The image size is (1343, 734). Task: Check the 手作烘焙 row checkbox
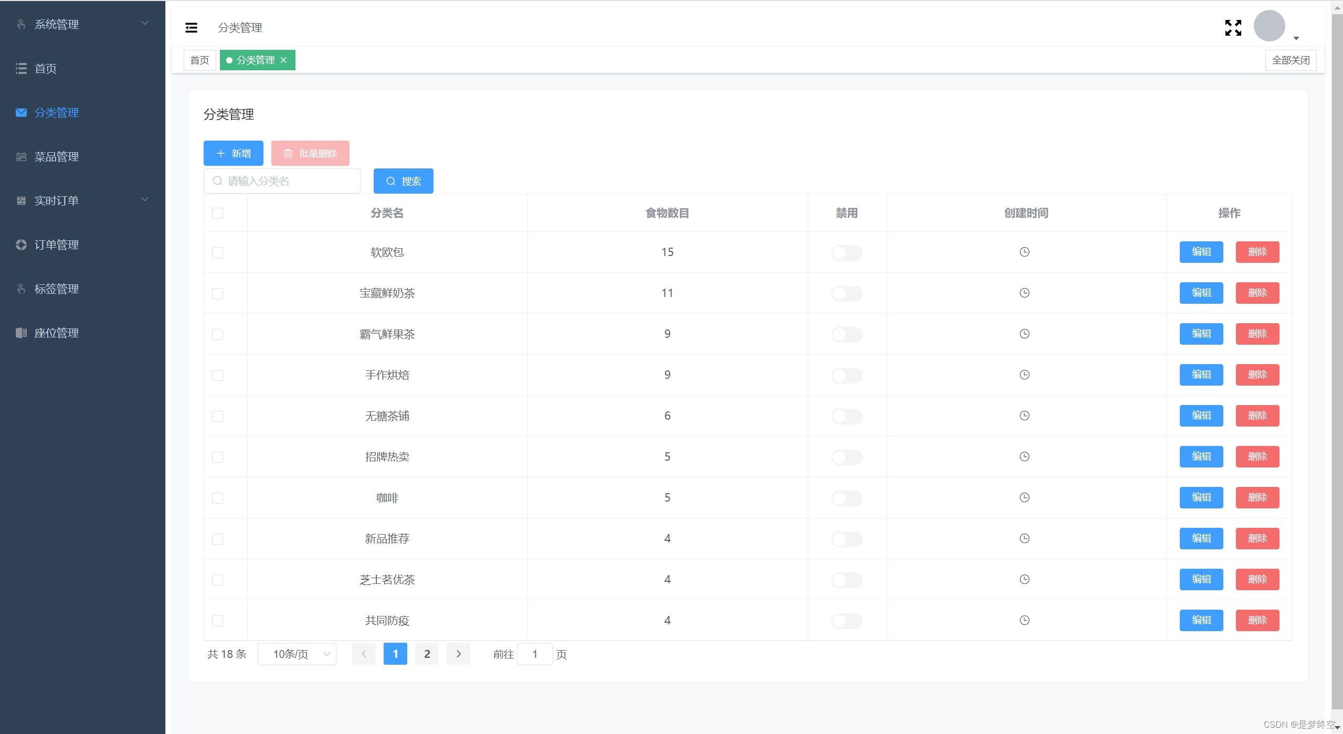coord(217,375)
